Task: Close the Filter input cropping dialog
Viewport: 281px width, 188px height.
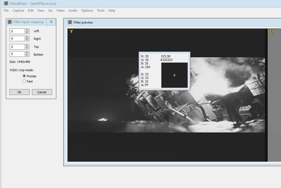Action: tap(51, 22)
